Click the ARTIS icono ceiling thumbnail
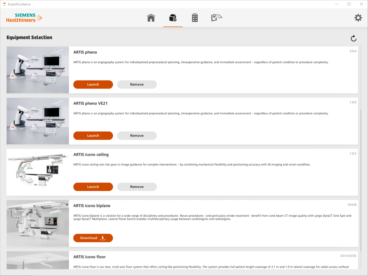This screenshot has width=368, height=276. [x=38, y=172]
